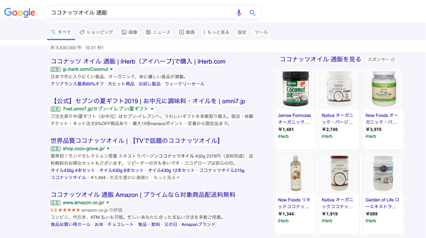426x238 pixels.
Task: Activate voice search microphone icon
Action: coord(239,13)
